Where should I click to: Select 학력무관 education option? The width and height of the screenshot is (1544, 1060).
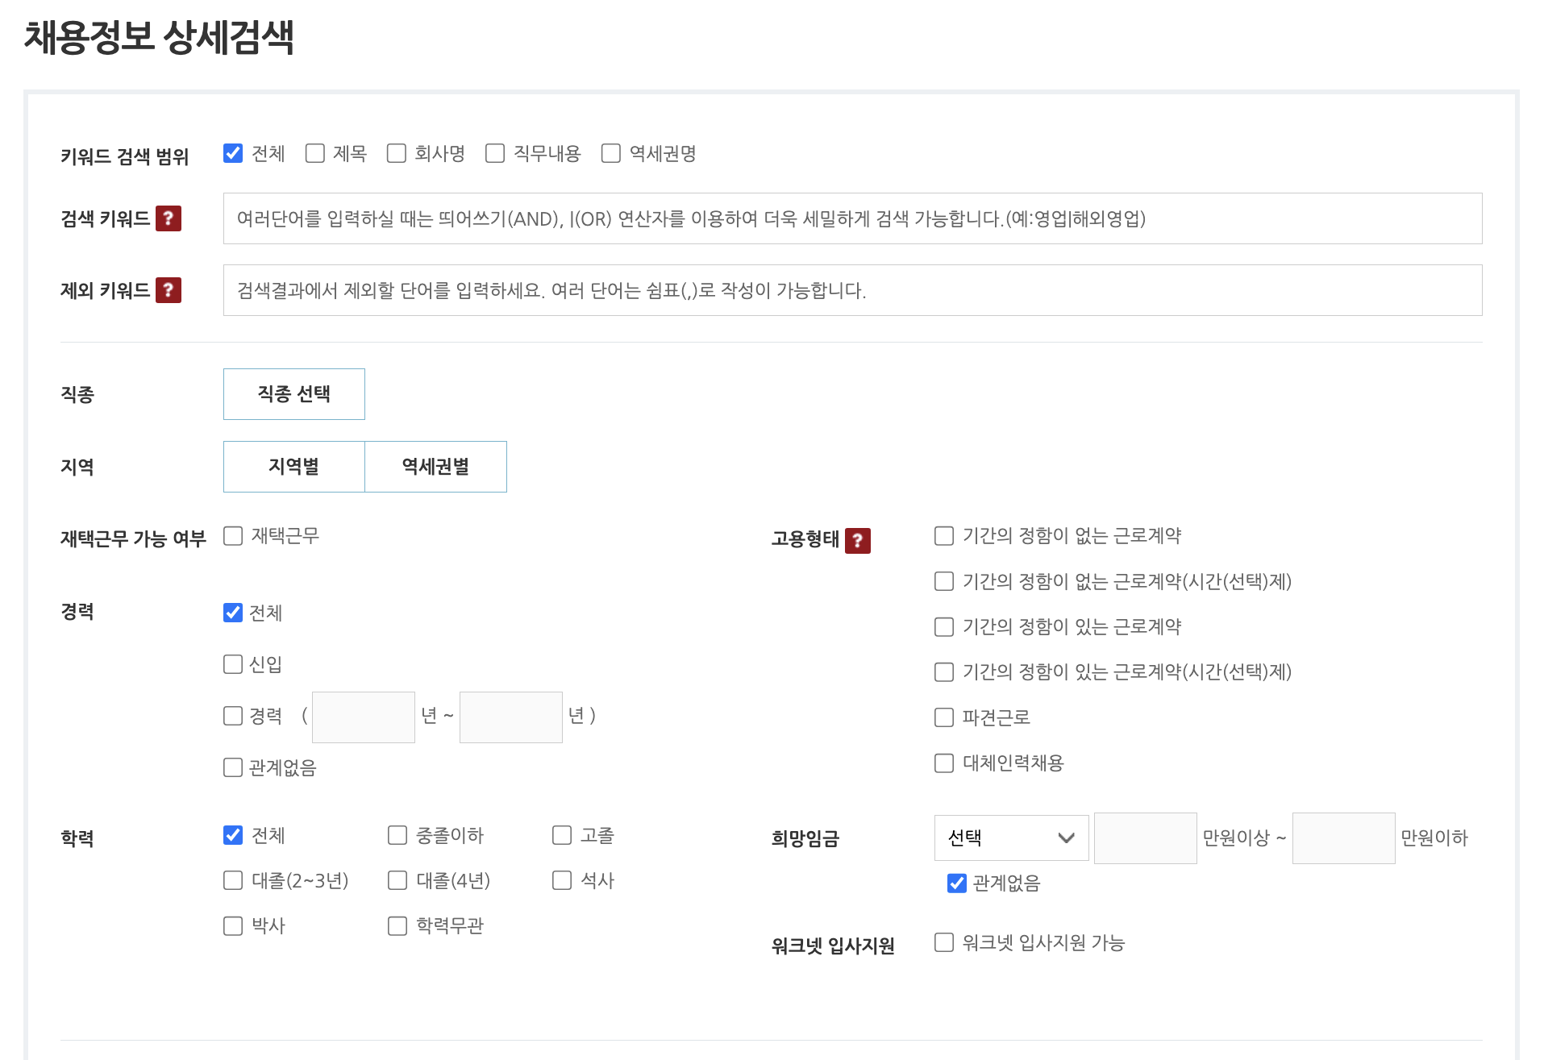point(397,925)
